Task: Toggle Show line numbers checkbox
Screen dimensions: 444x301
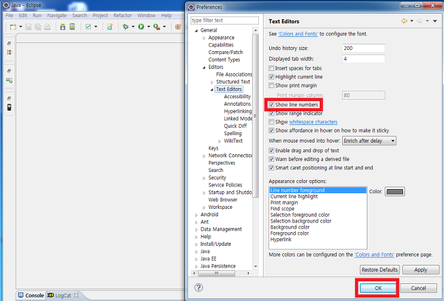Action: [271, 104]
